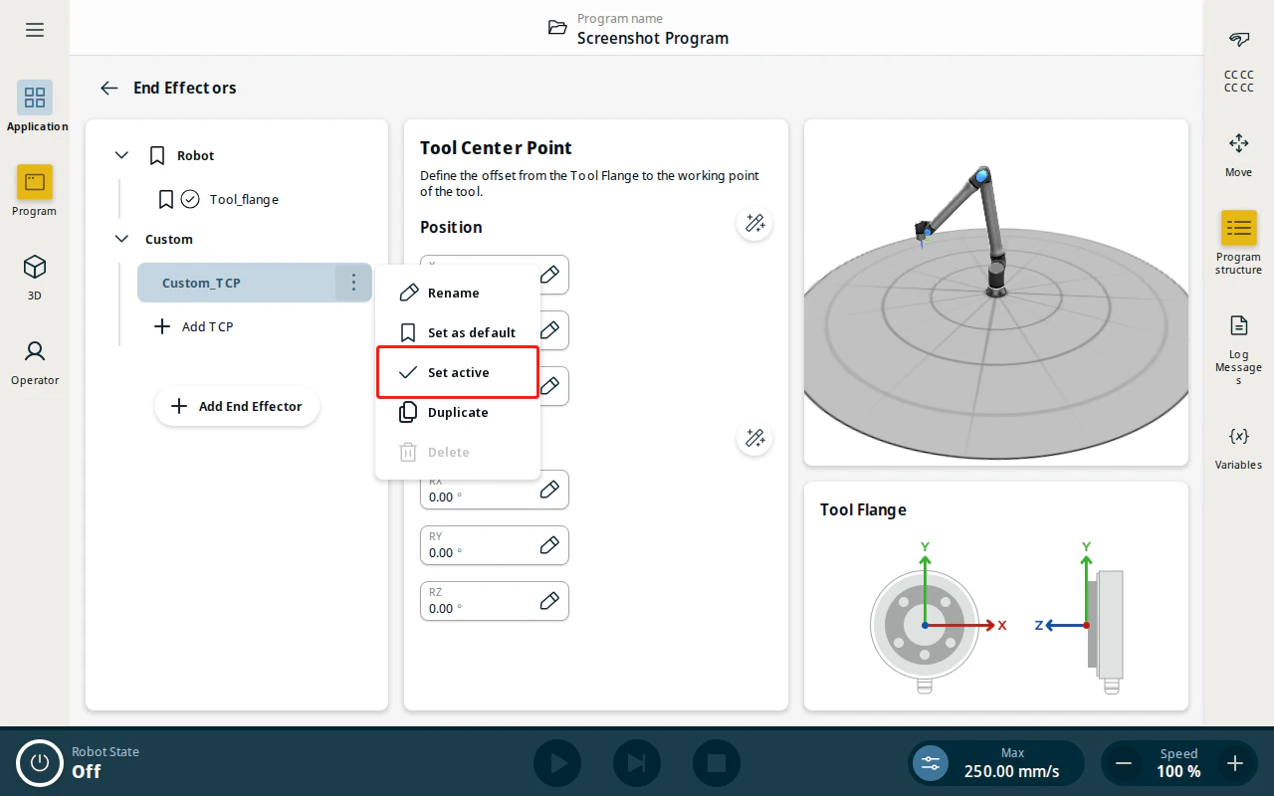1274x796 pixels.
Task: Select Set active in the context menu
Action: click(458, 372)
